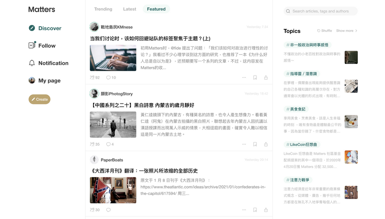Share the 大西洋月刊 article
Viewport: 385px width, 219px height.
(x=266, y=210)
